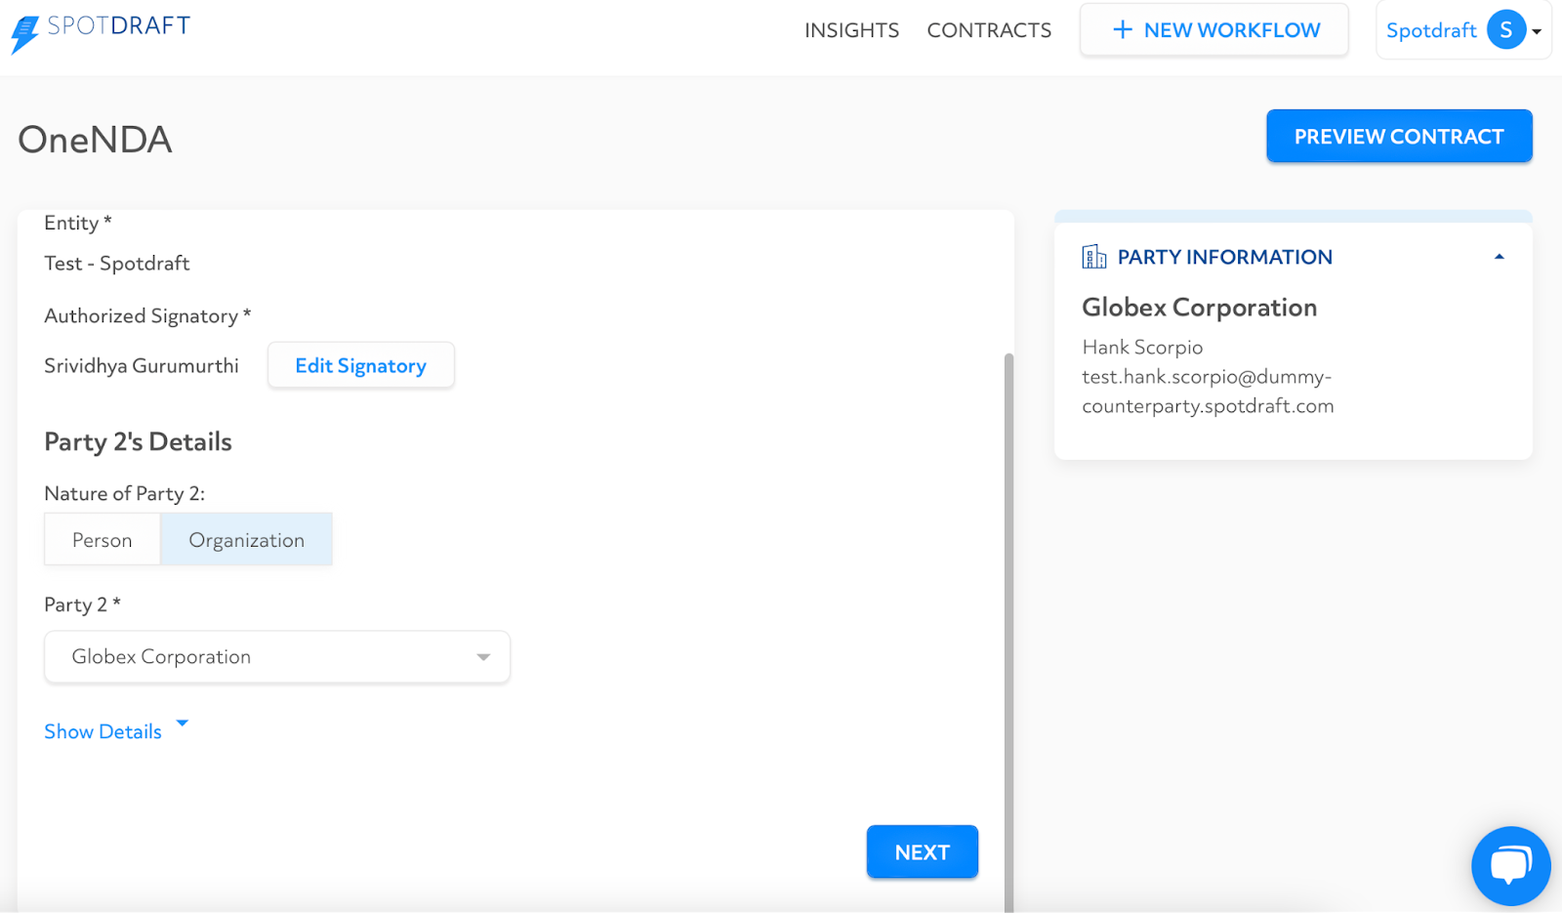The image size is (1562, 913).
Task: Select Person as nature of Party 2
Action: (x=103, y=540)
